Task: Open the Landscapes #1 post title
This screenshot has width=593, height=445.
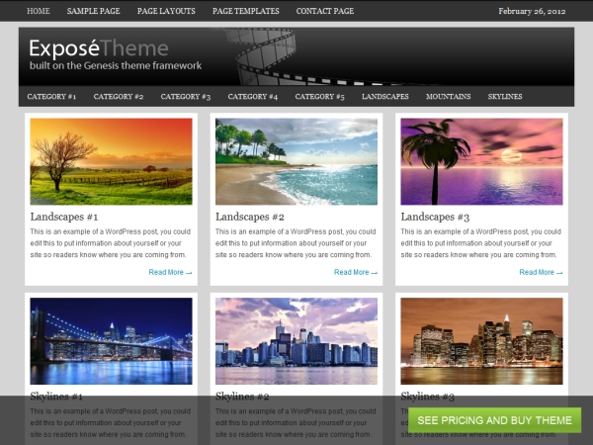Action: (64, 217)
